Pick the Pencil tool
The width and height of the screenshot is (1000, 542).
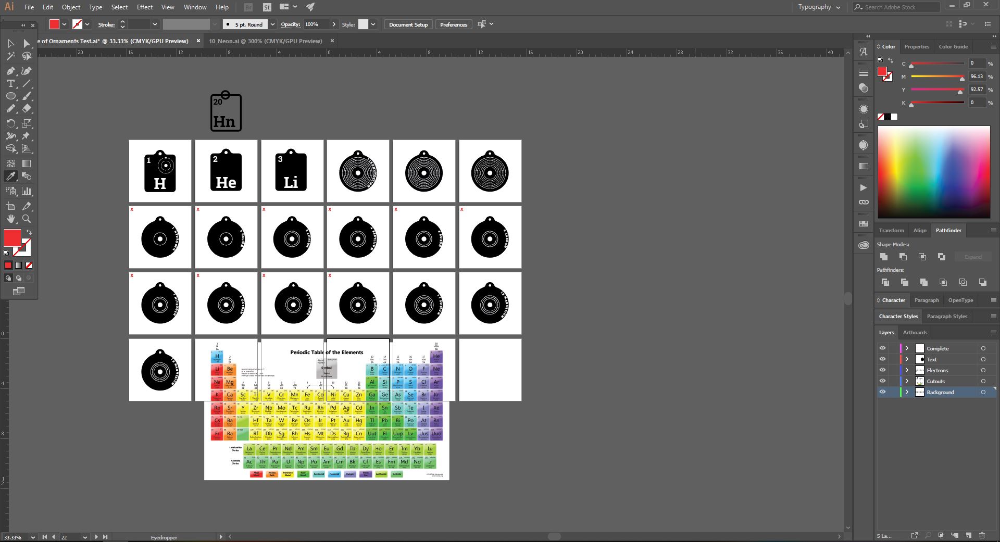11,109
